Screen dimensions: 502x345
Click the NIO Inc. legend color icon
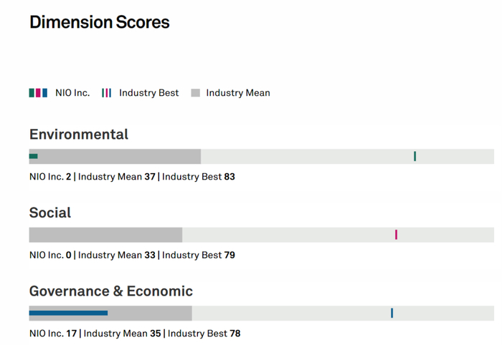coord(38,93)
